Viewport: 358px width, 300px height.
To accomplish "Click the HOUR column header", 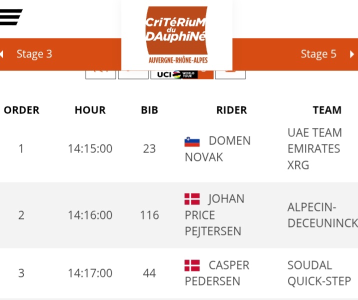I will click(90, 110).
